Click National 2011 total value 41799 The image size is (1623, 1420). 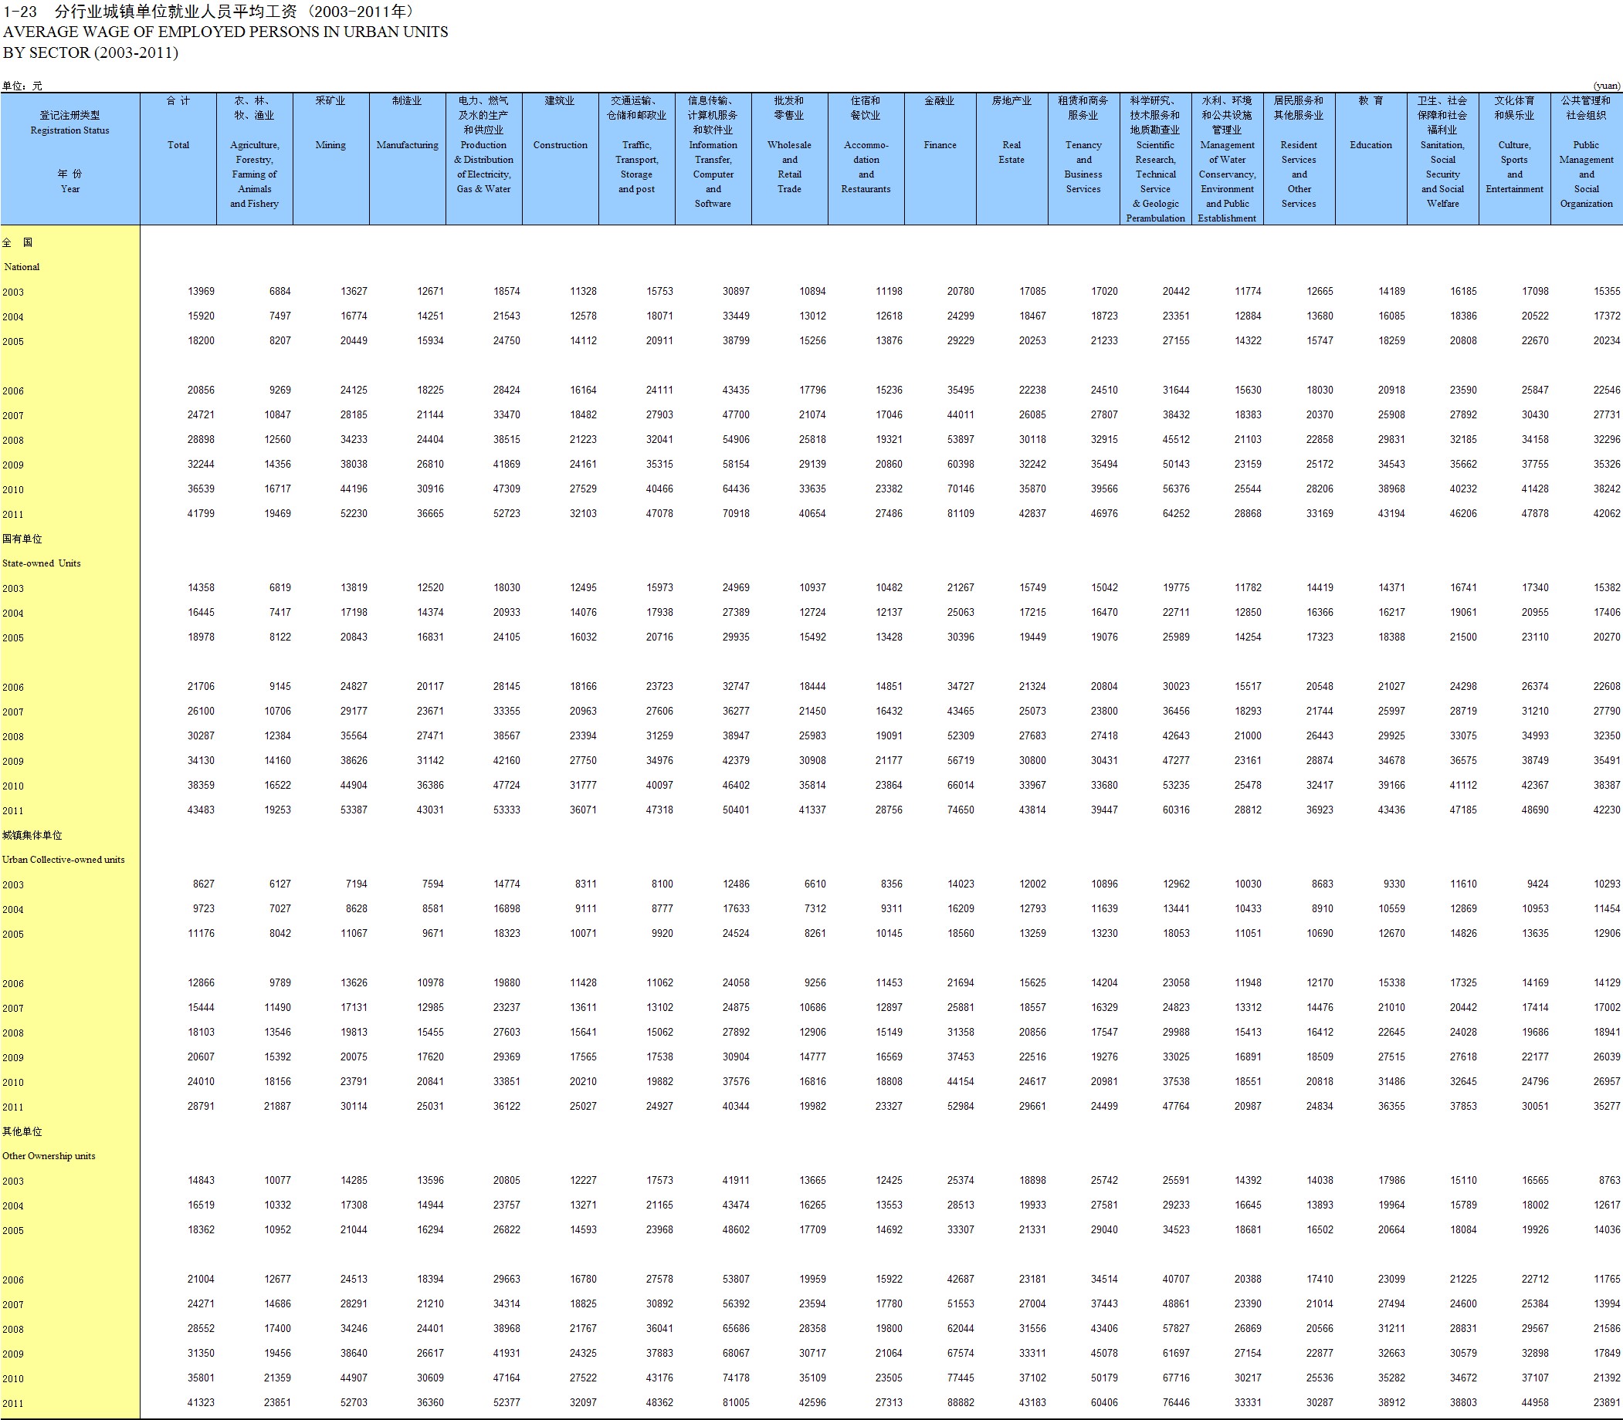(x=201, y=513)
